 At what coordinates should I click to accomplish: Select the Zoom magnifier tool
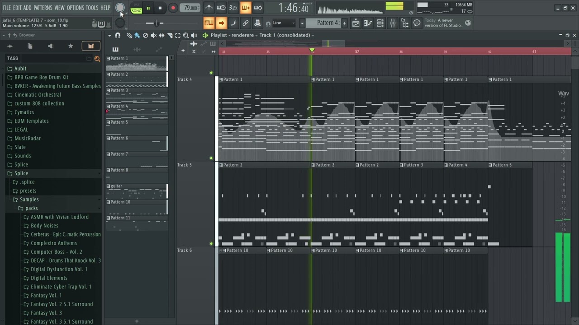(186, 35)
